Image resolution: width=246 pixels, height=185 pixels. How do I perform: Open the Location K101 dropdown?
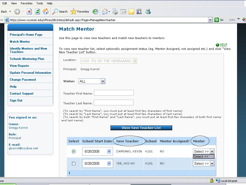coord(135,61)
